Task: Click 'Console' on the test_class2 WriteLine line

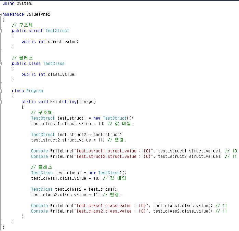Action: [39, 211]
